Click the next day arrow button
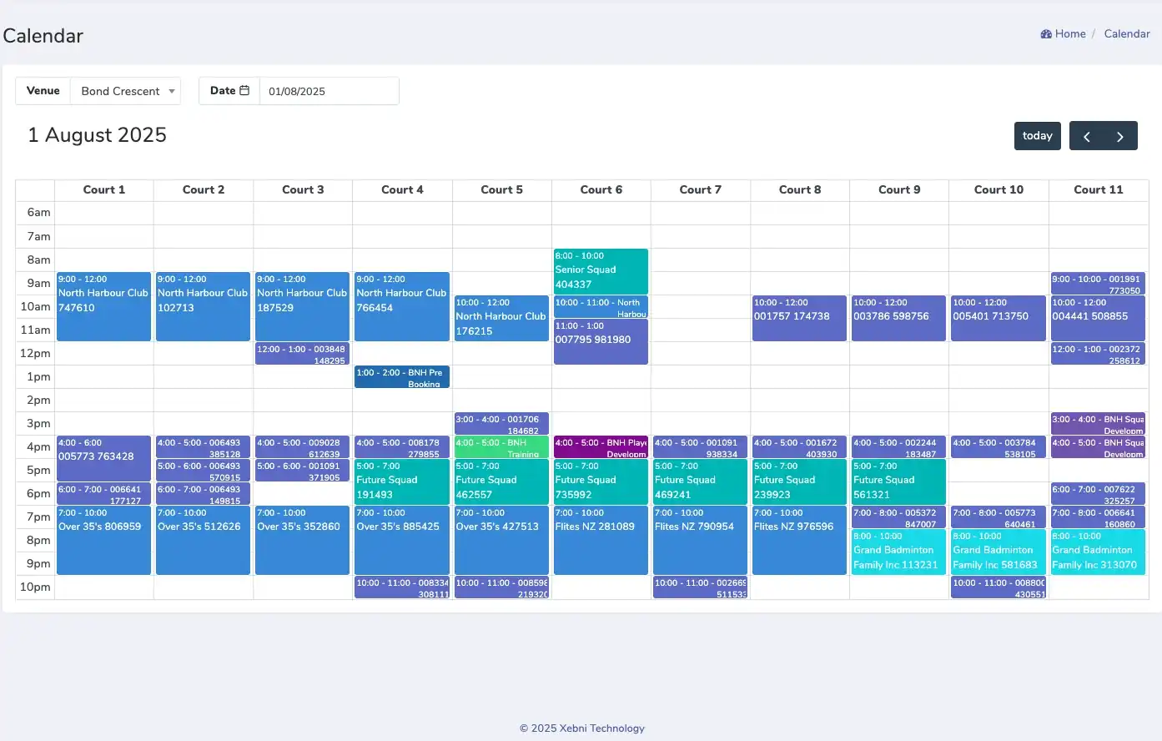The height and width of the screenshot is (741, 1162). (x=1120, y=136)
